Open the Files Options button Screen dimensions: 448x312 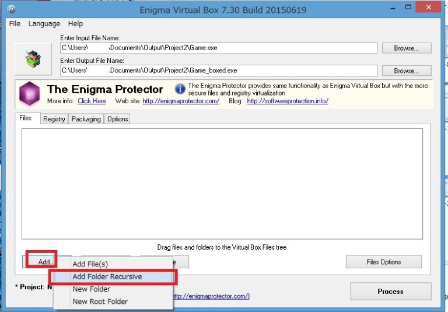pyautogui.click(x=383, y=262)
